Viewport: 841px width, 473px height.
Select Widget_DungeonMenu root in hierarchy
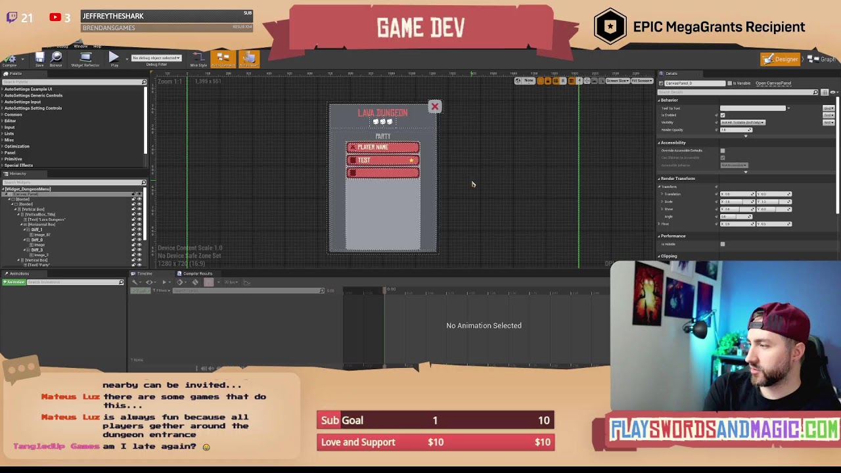(28, 189)
